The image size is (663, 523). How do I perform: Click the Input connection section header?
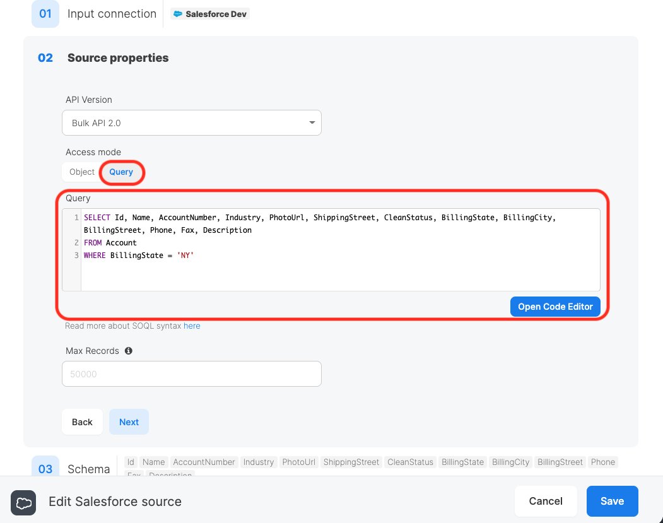112,14
